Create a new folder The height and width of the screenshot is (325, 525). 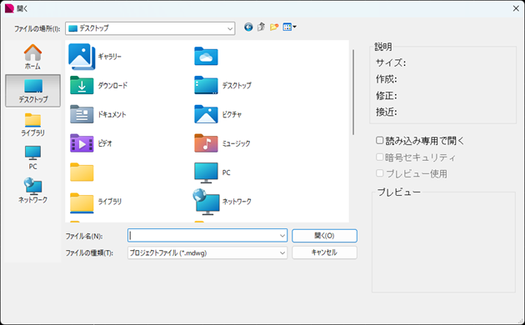point(274,27)
